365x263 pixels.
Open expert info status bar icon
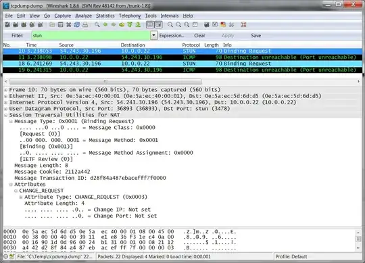tap(5, 256)
